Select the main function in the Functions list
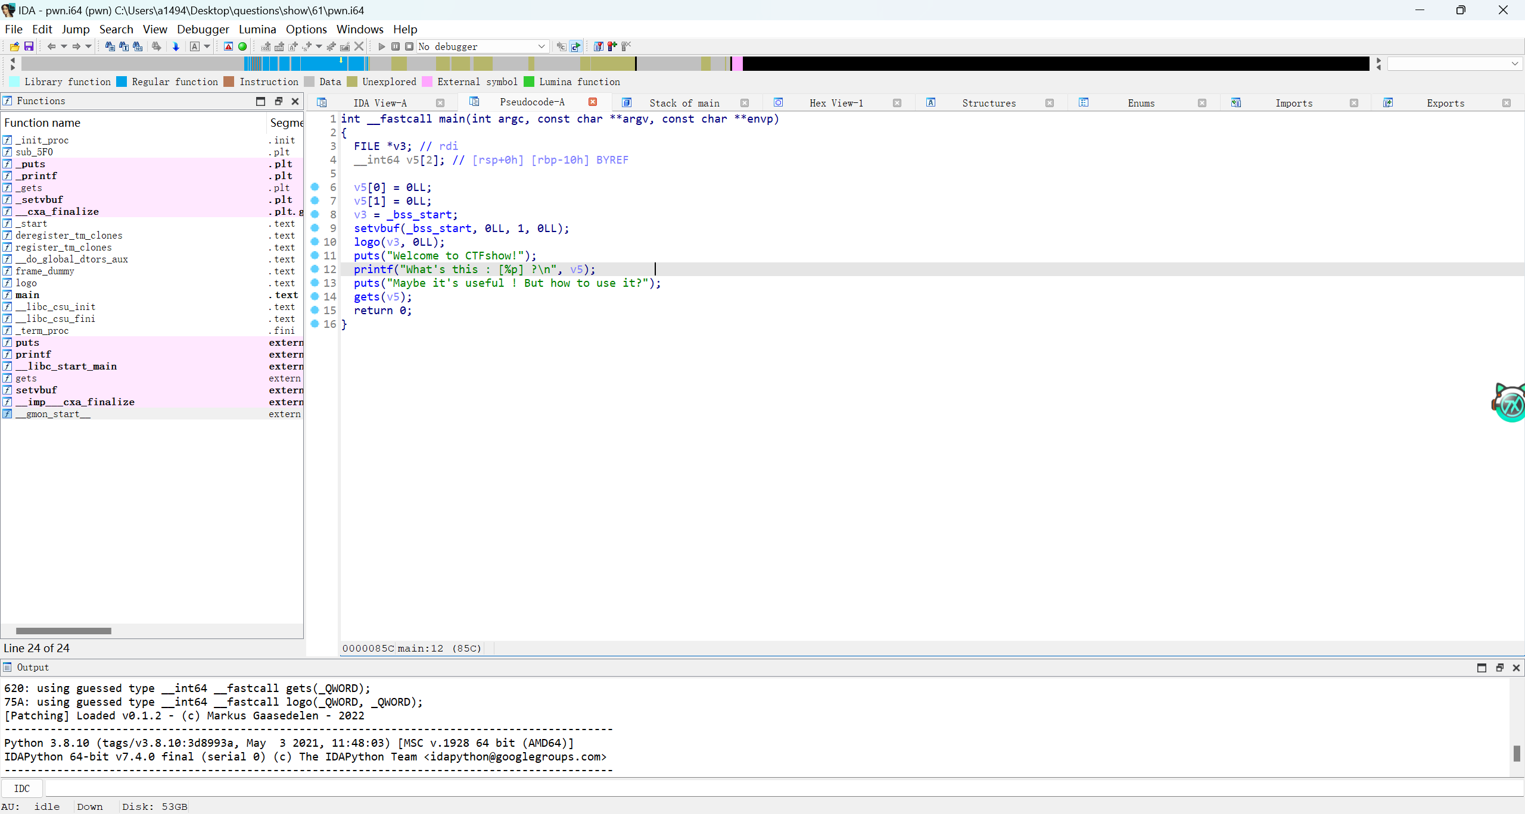The width and height of the screenshot is (1525, 814). [x=27, y=295]
